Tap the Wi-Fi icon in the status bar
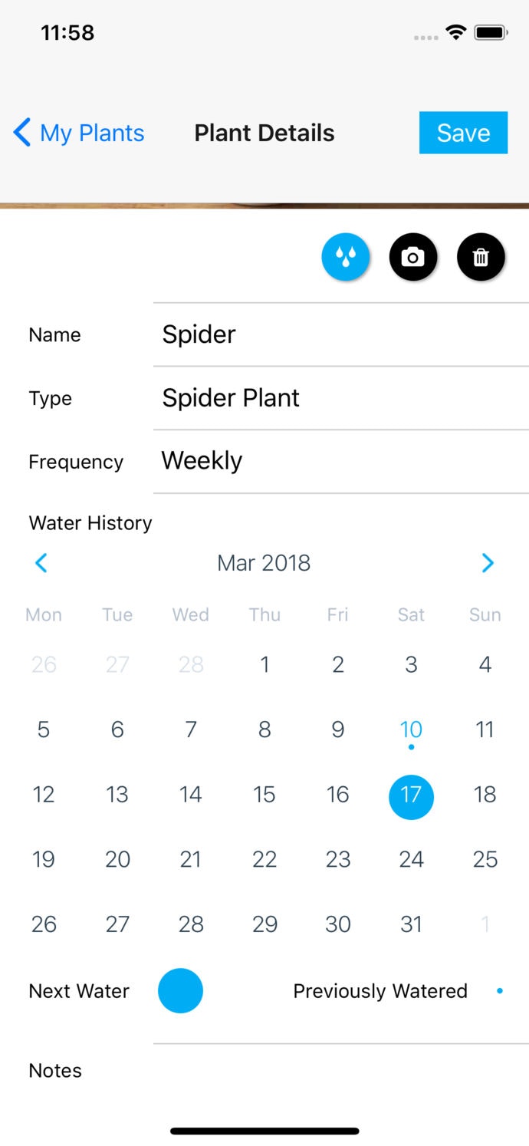529x1146 pixels. [x=455, y=32]
